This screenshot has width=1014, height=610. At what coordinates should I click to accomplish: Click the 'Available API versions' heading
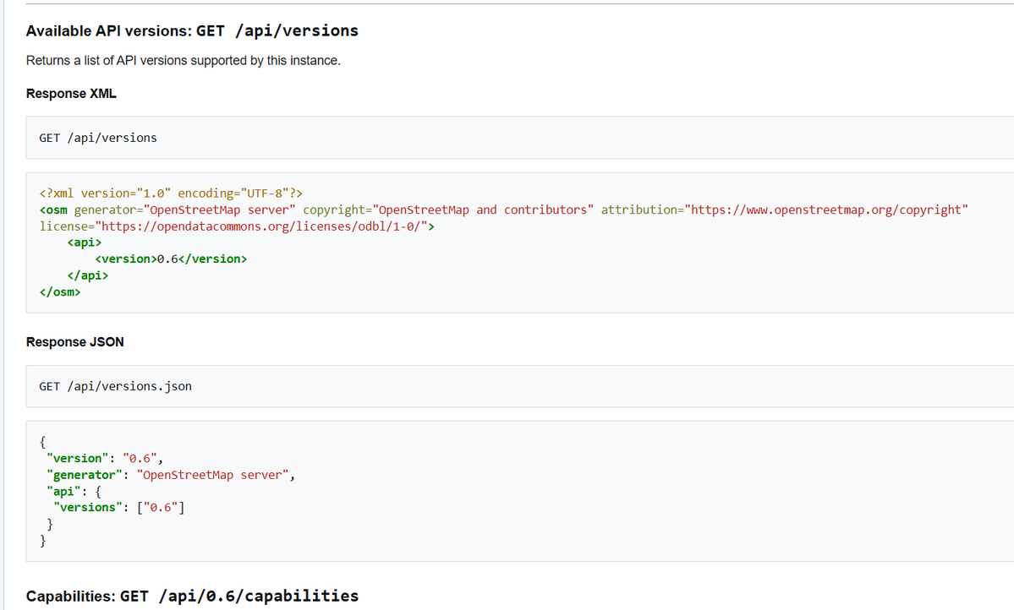(192, 31)
